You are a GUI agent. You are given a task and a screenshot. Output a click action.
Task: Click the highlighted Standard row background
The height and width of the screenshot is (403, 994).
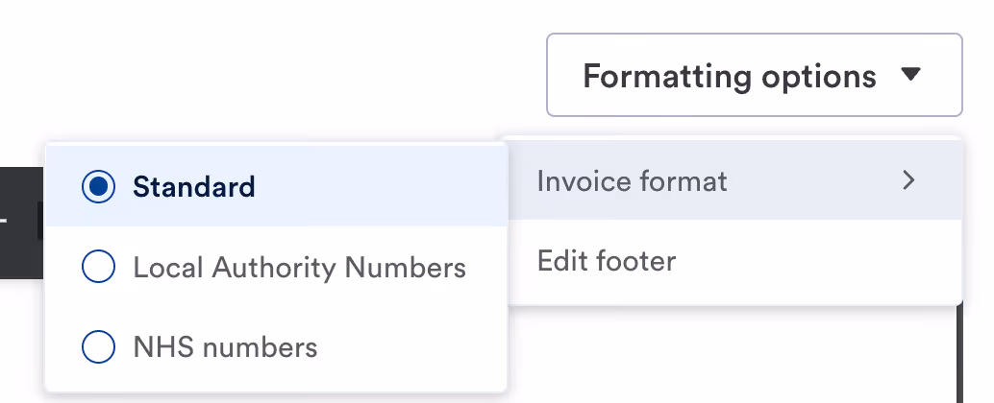click(x=385, y=186)
